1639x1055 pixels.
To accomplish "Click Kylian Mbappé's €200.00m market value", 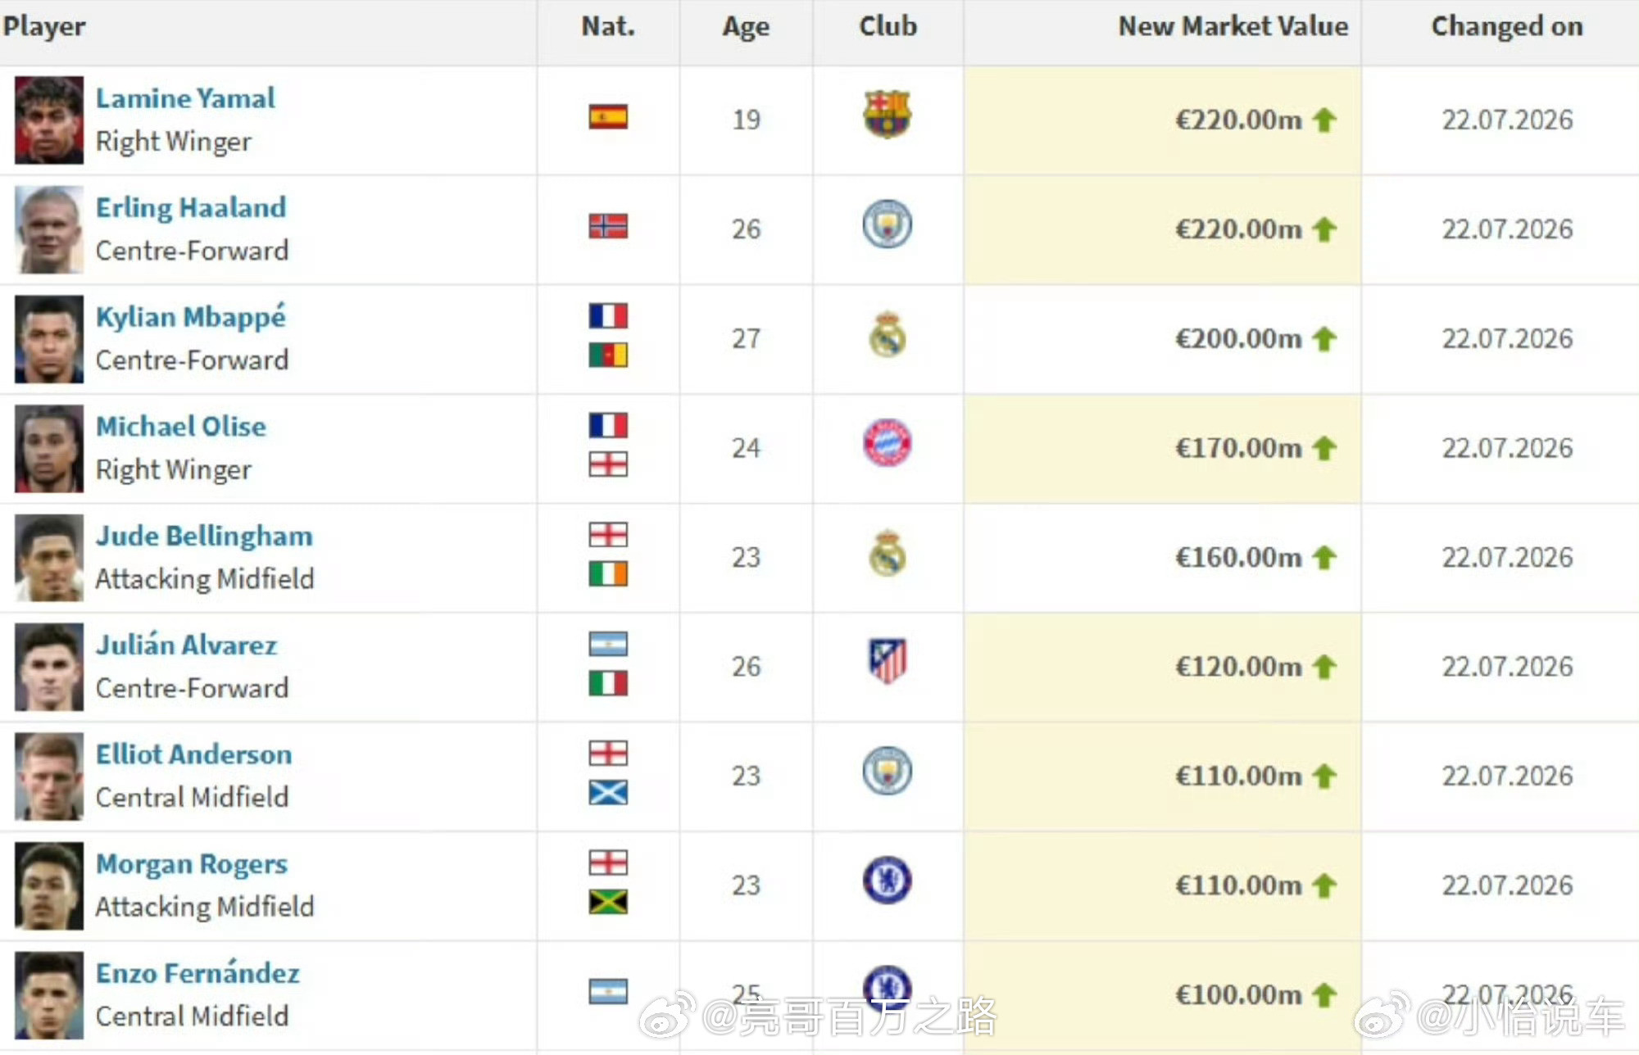I will 1238,338.
